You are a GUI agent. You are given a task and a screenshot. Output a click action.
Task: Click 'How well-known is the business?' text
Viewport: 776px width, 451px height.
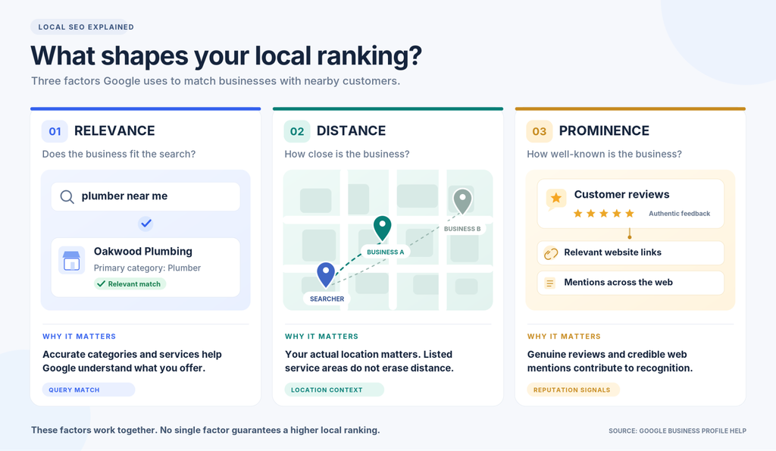[604, 154]
